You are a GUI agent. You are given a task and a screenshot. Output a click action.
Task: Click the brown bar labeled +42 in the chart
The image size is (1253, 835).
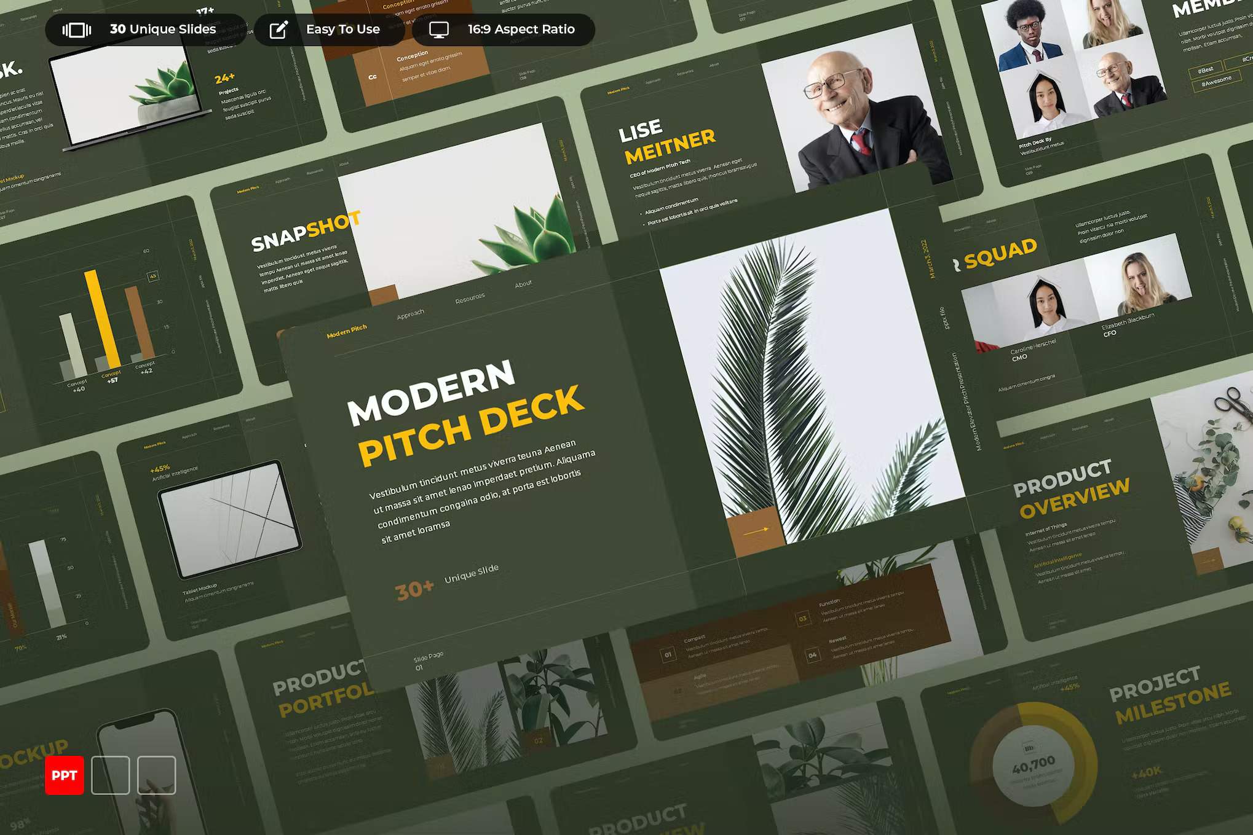[x=140, y=323]
